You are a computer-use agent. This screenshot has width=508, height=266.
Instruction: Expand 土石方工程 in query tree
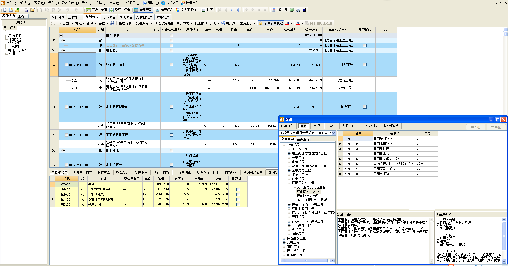pyautogui.click(x=289, y=149)
